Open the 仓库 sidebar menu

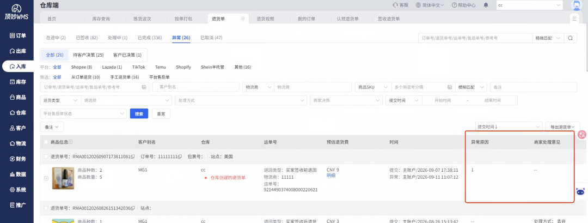tap(17, 113)
